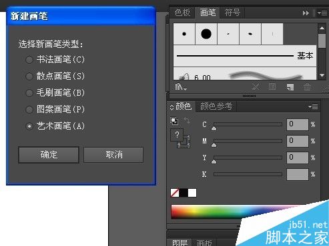Choose the small round brush thumbnail
The height and width of the screenshot is (246, 329).
coord(184,34)
